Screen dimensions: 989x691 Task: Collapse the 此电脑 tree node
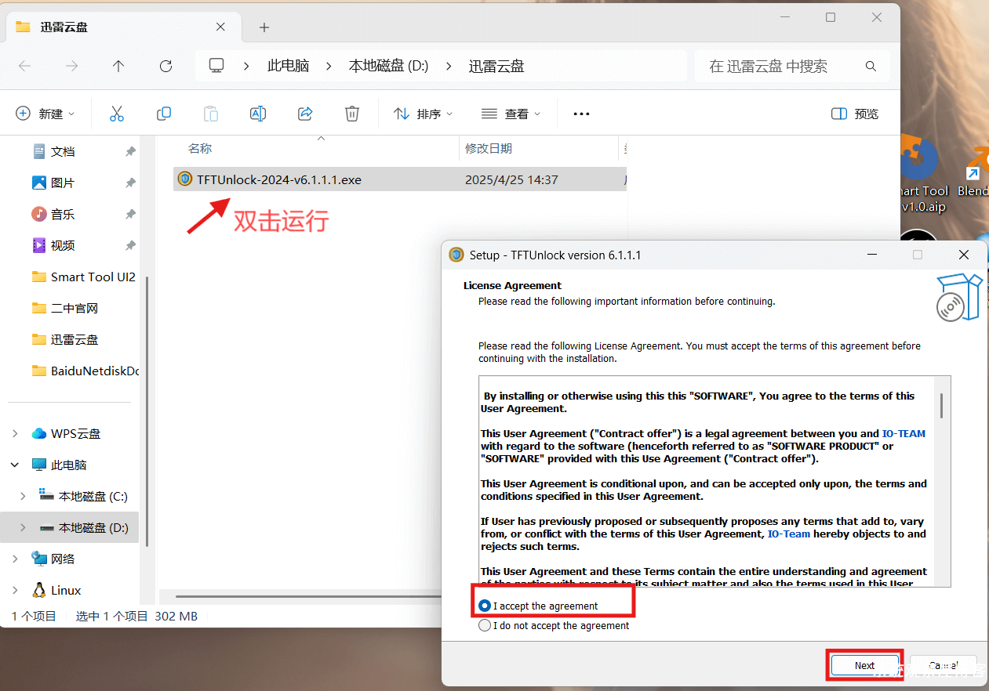pyautogui.click(x=15, y=465)
